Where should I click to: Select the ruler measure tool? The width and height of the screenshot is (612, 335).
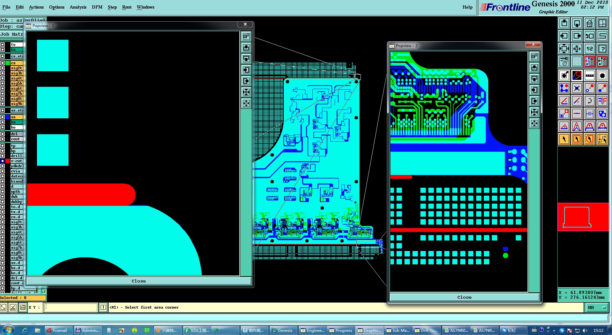pos(590,75)
